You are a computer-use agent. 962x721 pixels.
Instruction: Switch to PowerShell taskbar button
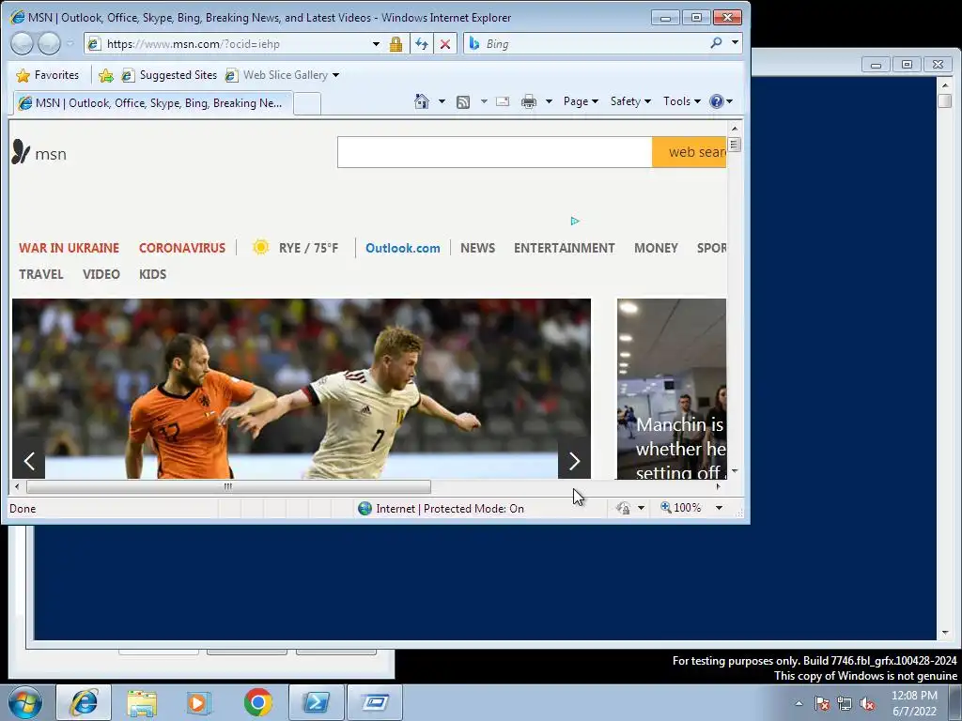[x=317, y=702]
